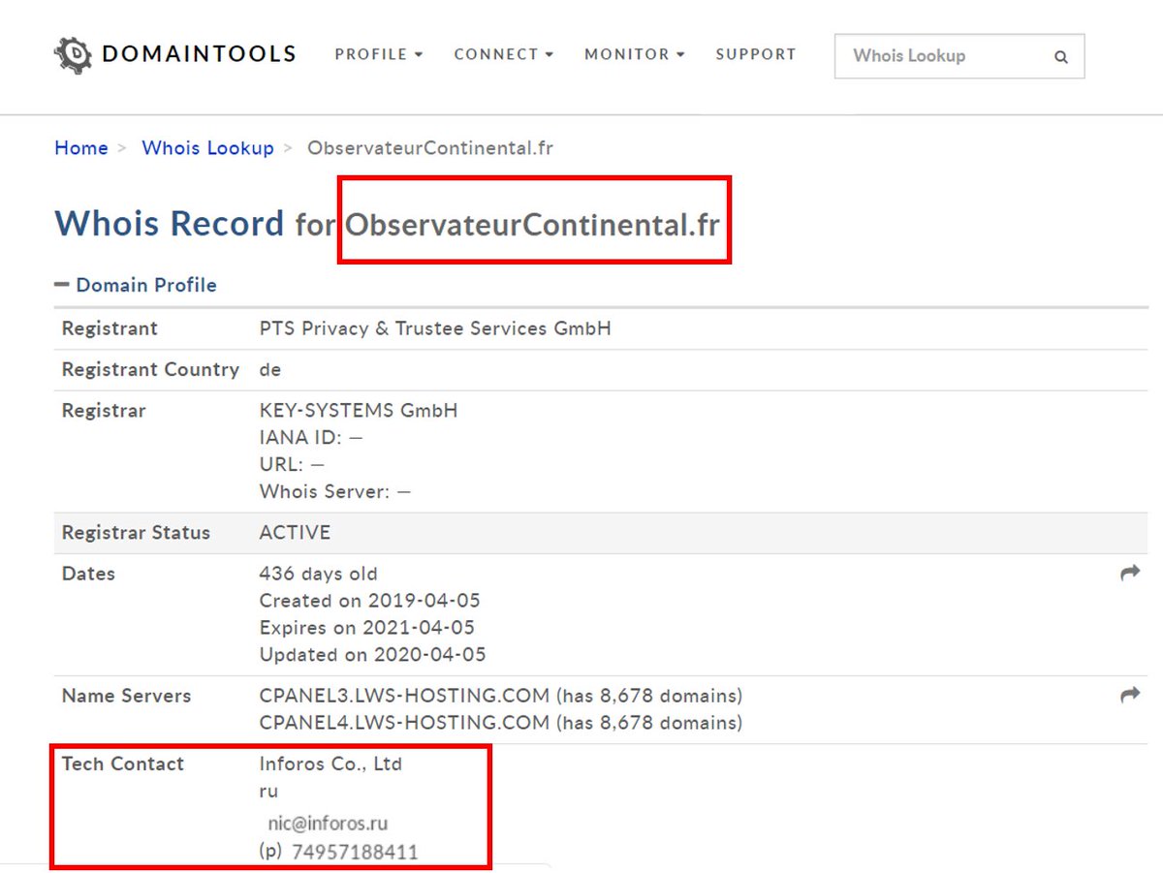Click the Name Servers row label

pos(126,696)
